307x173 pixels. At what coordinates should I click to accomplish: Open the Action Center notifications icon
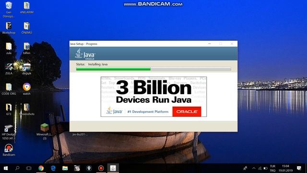coord(299,168)
